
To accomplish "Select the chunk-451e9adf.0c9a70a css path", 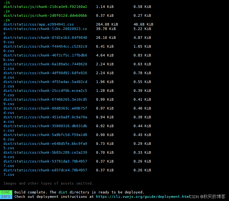I will [x=45, y=117].
